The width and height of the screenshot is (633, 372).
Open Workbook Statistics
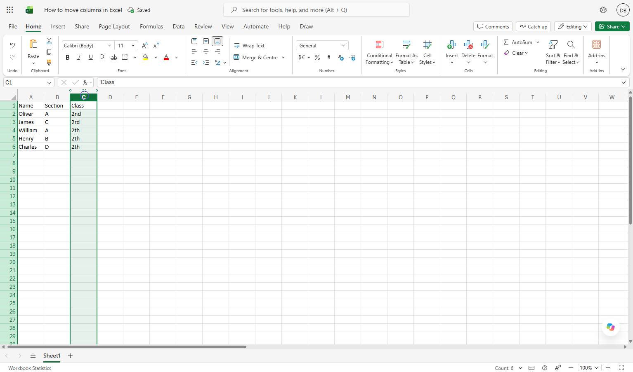pyautogui.click(x=30, y=368)
